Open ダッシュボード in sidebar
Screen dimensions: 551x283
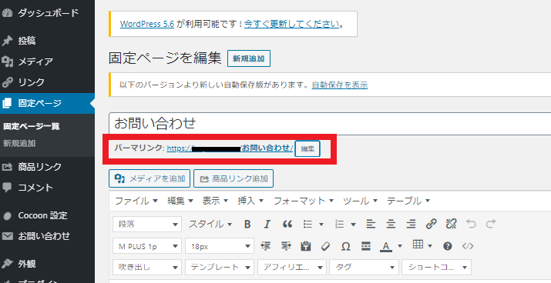(48, 13)
